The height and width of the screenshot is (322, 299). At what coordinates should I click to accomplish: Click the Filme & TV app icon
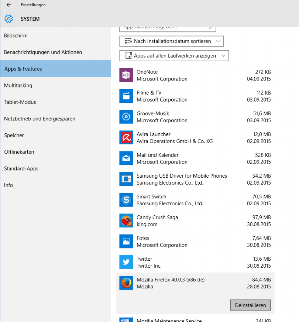pyautogui.click(x=126, y=96)
